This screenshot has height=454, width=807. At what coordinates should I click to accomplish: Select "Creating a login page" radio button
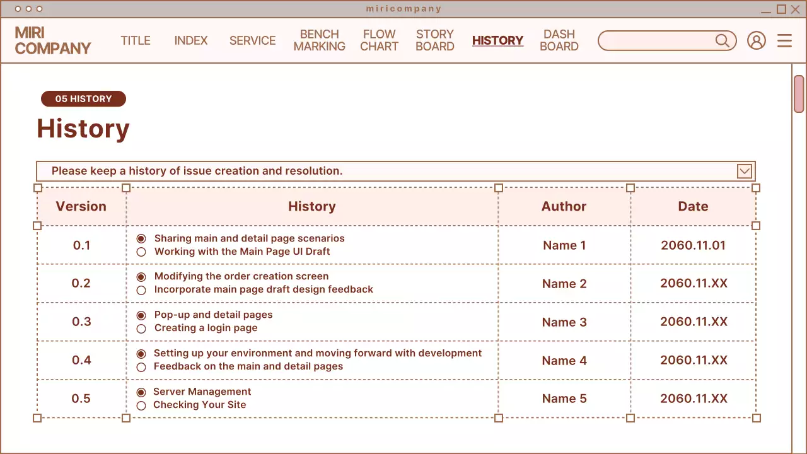(141, 329)
